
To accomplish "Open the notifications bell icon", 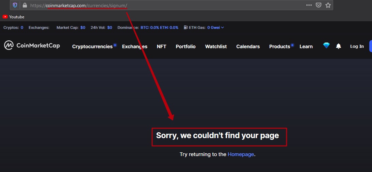I will point(339,46).
